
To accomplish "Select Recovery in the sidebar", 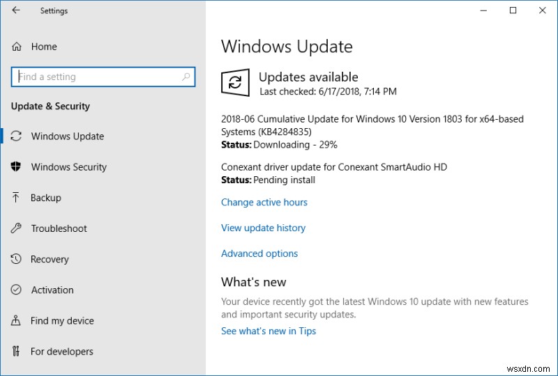I will pyautogui.click(x=50, y=260).
